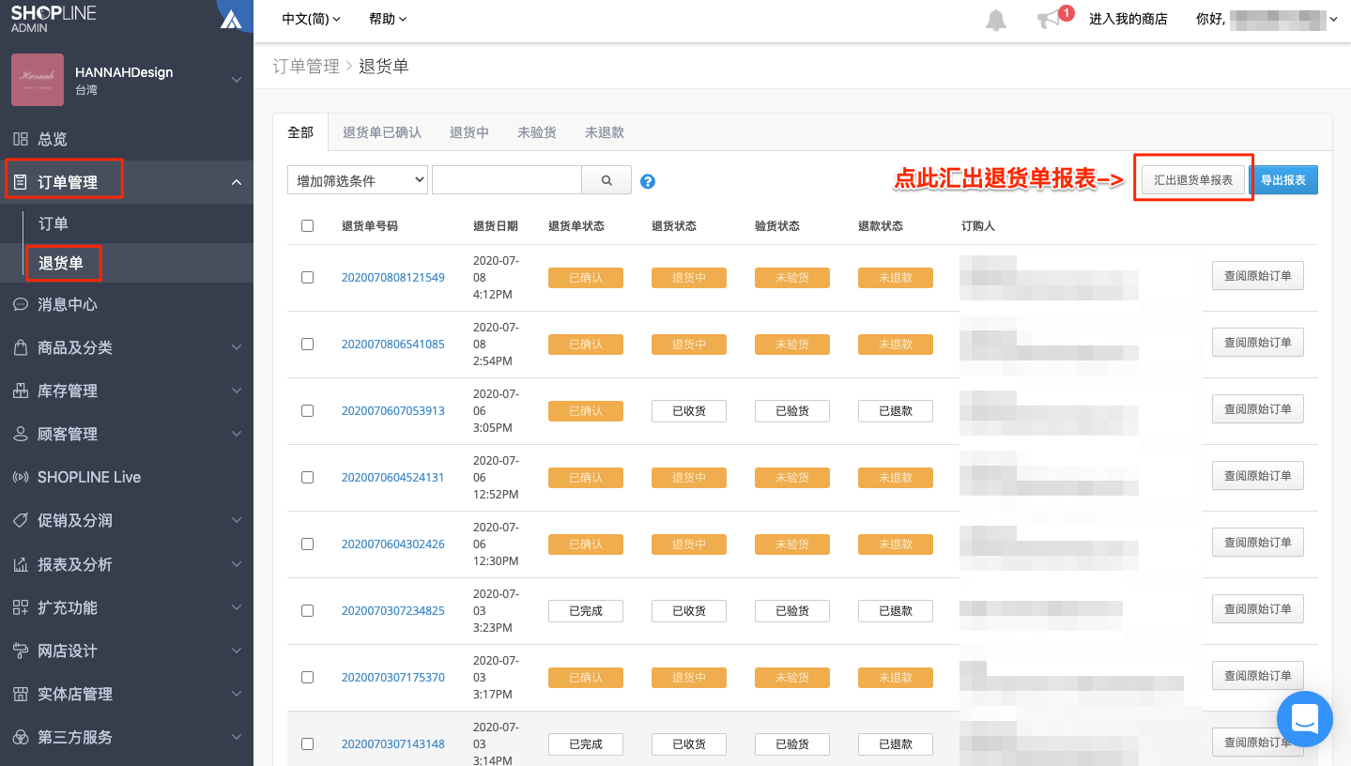
Task: Check the box for return 2020070307143148
Action: click(x=307, y=744)
